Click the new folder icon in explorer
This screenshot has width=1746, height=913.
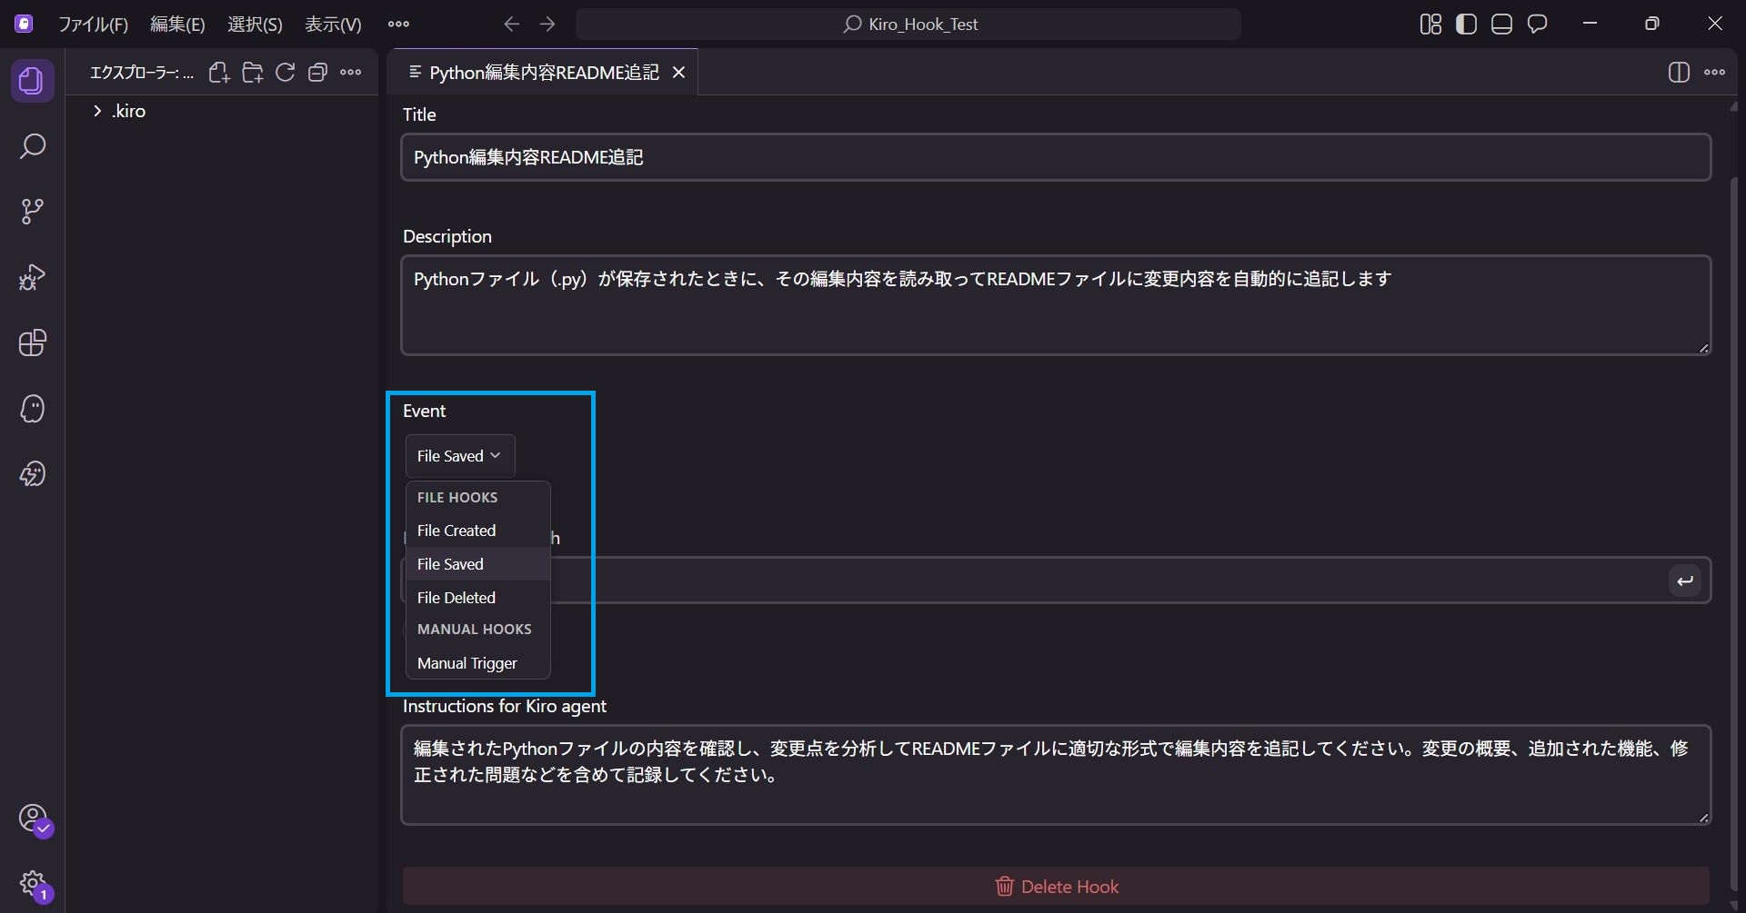(252, 73)
